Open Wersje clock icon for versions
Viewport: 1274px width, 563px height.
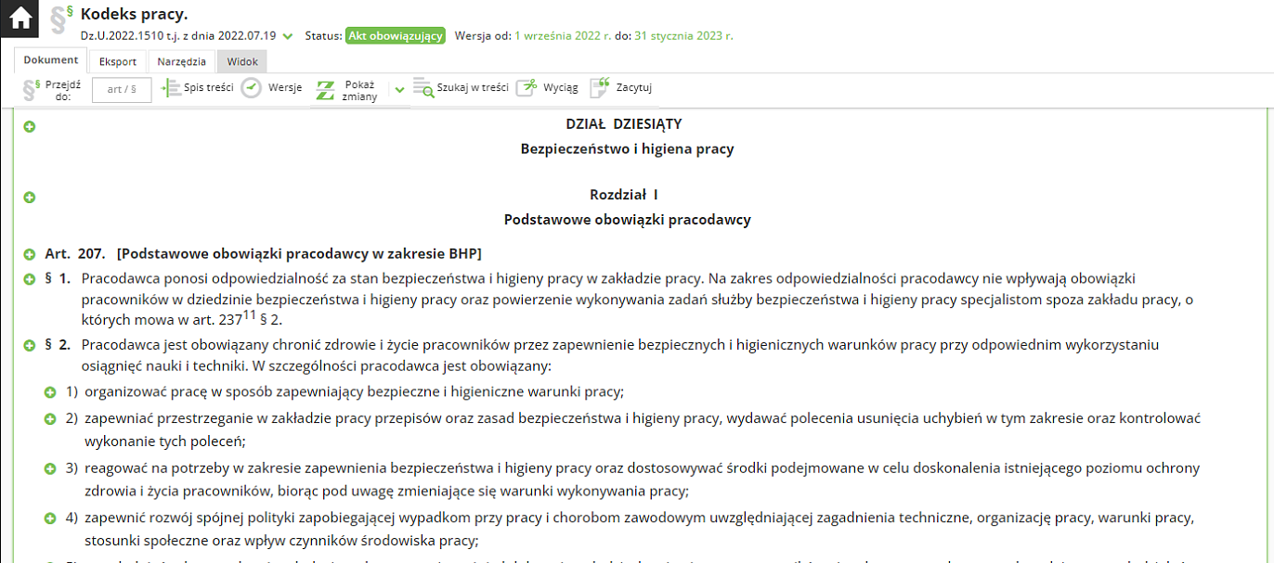click(252, 88)
